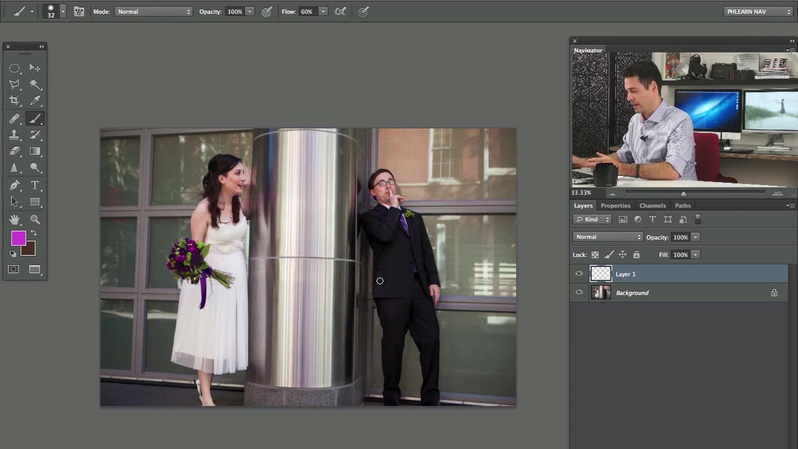Viewport: 798px width, 449px height.
Task: Filter for type layers
Action: point(652,219)
